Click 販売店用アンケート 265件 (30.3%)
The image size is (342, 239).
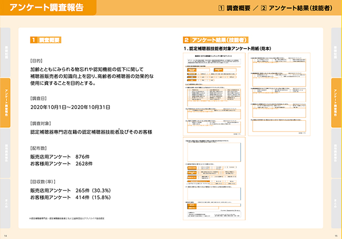(71, 190)
